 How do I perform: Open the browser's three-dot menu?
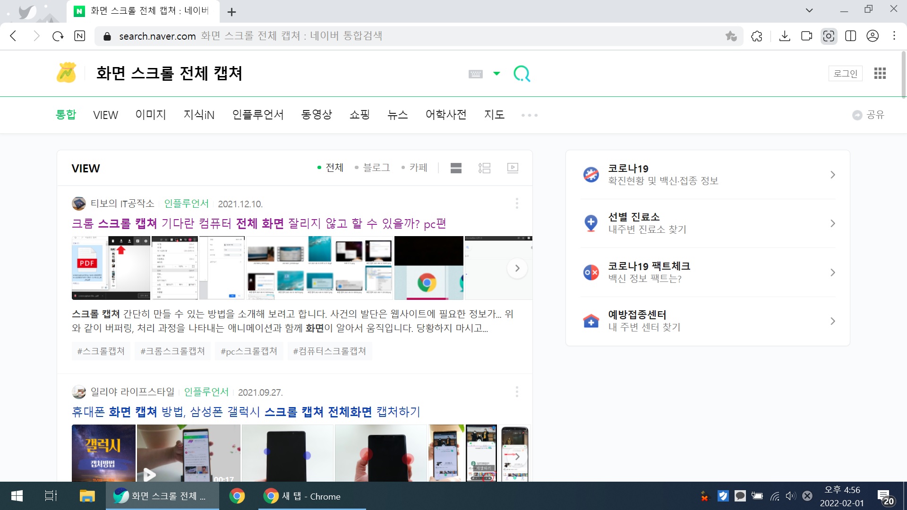pyautogui.click(x=894, y=36)
